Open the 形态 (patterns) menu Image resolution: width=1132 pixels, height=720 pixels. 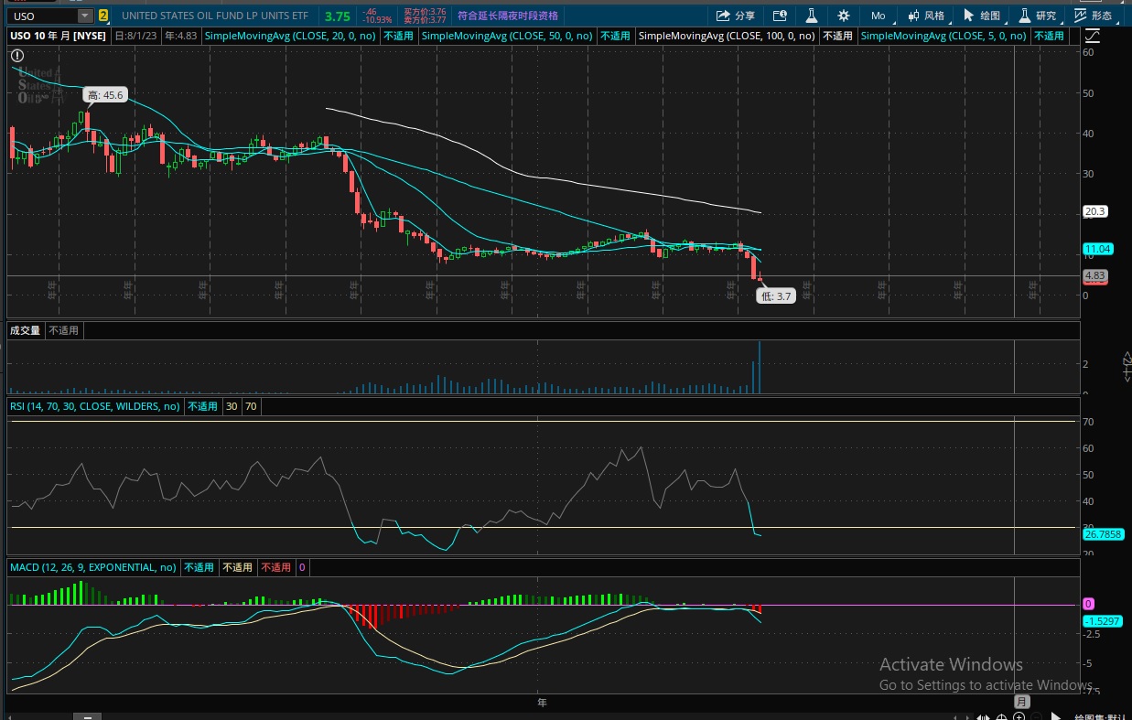(x=1093, y=16)
